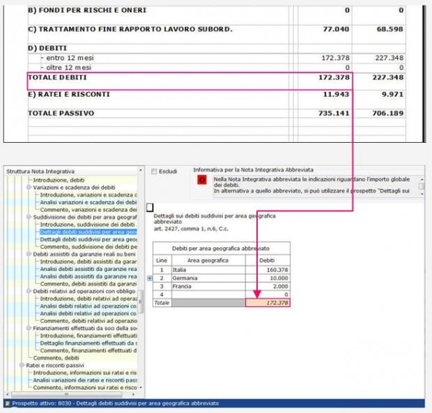Click the 'Line' column header
The image size is (432, 413).
point(162,260)
